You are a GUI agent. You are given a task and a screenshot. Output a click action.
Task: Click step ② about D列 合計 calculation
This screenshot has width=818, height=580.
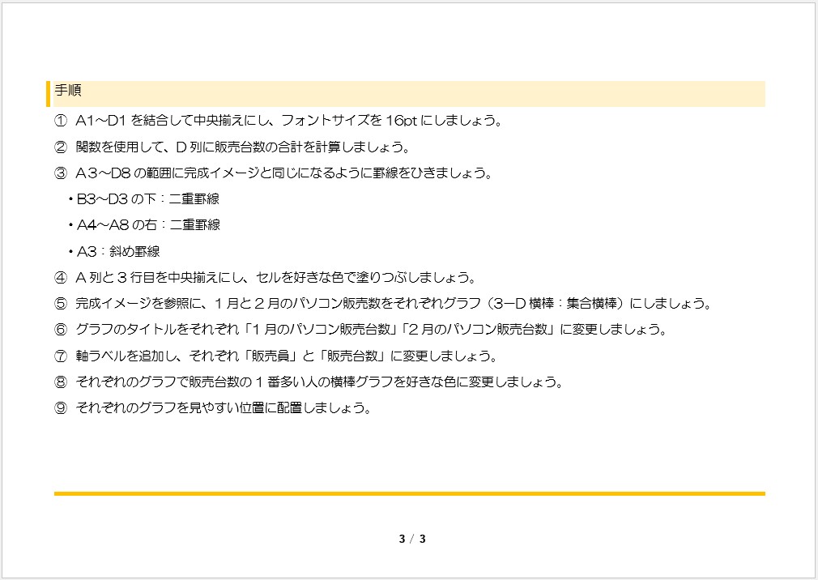232,147
